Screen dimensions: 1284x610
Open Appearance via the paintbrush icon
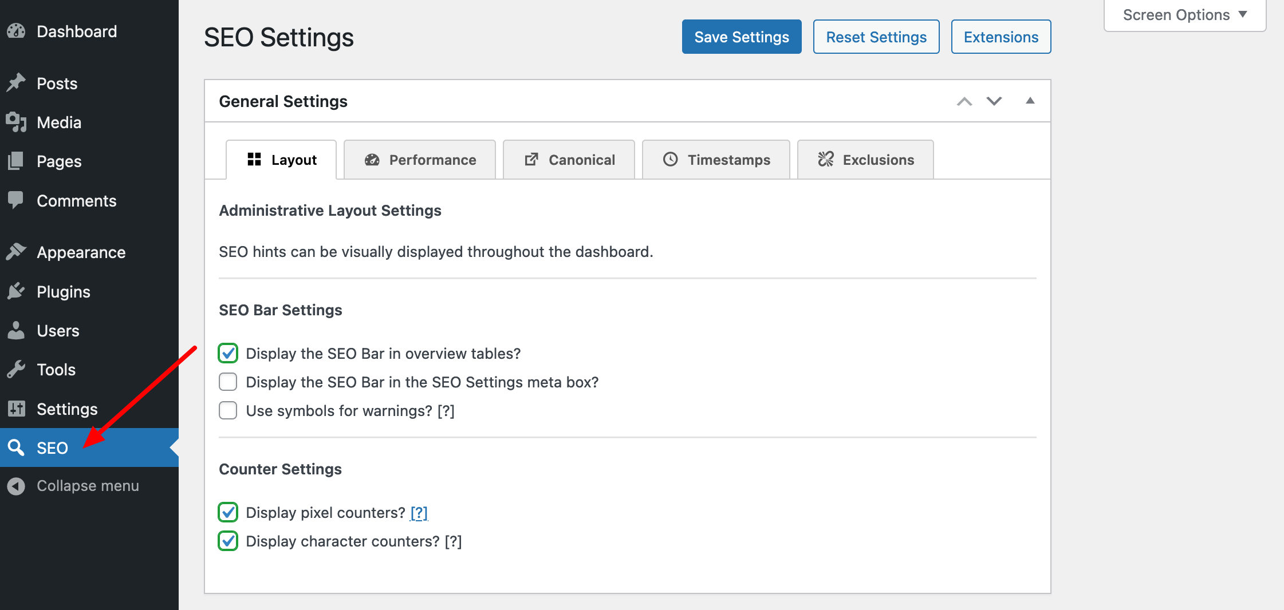click(x=16, y=252)
